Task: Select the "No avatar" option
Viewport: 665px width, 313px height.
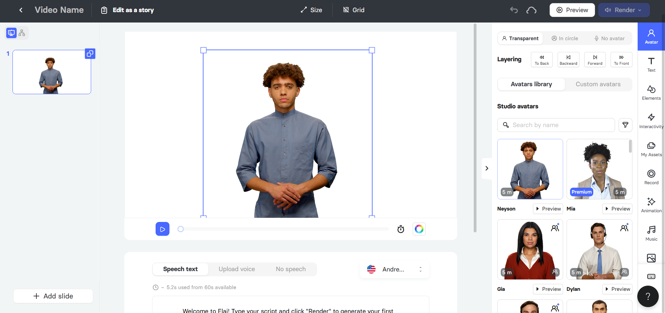Action: coord(610,38)
